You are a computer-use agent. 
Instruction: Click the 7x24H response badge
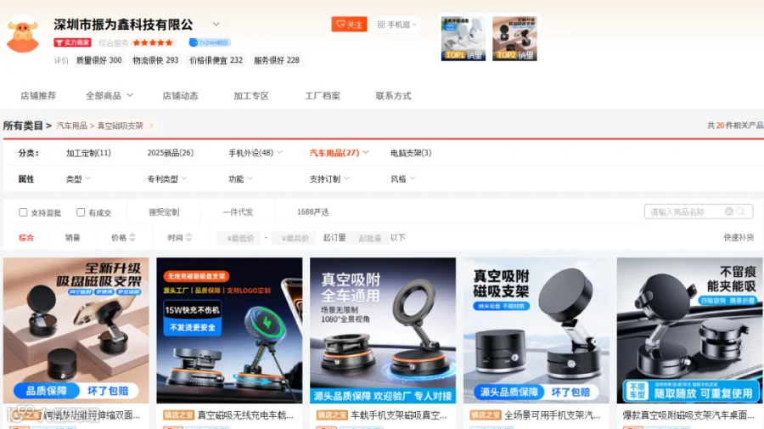(x=210, y=42)
